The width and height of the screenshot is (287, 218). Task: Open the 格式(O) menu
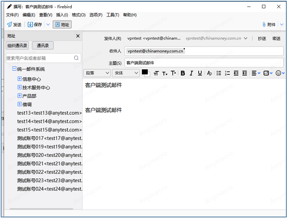pos(78,15)
